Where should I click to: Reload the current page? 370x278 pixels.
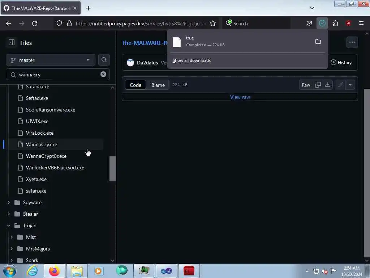[x=35, y=23]
